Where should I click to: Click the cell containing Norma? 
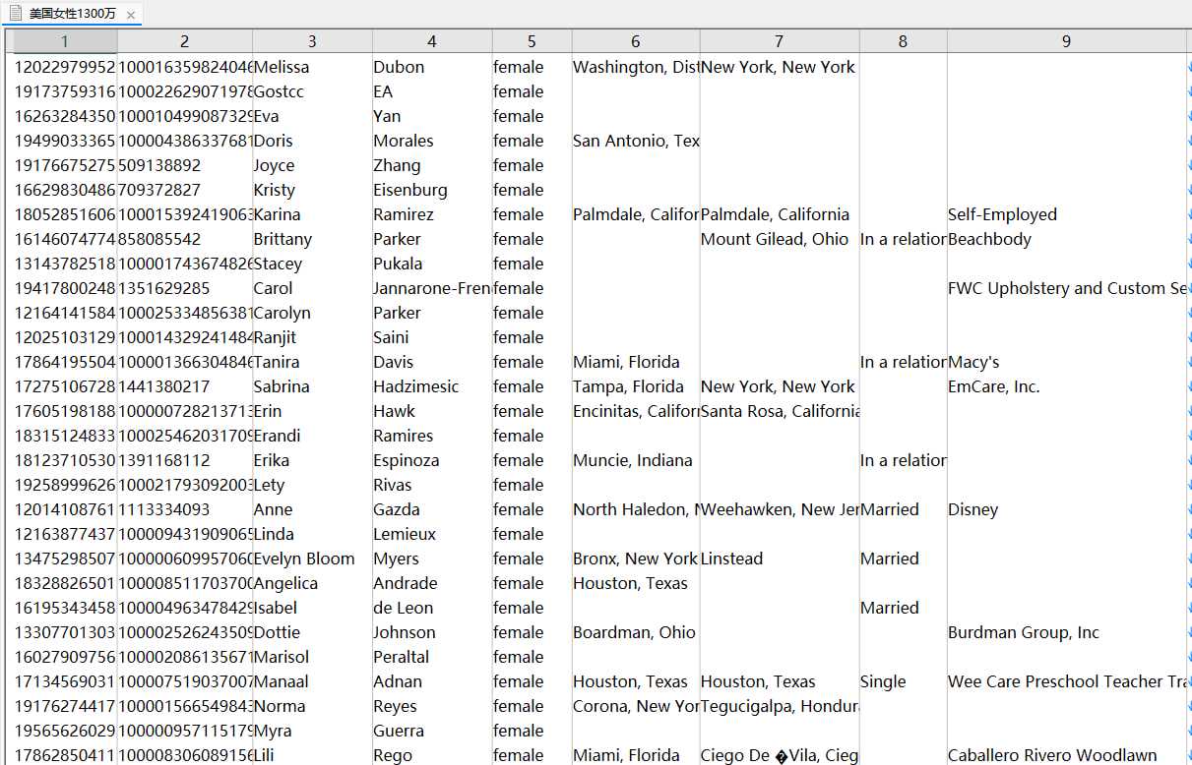click(313, 706)
